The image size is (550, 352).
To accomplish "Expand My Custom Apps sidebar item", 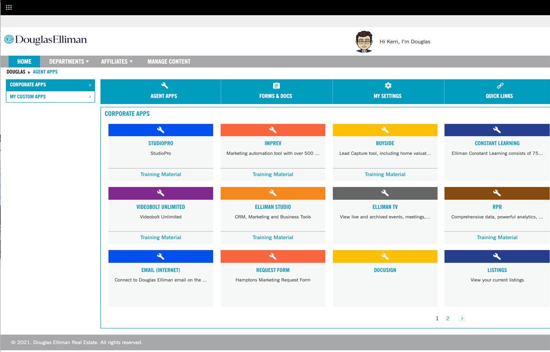I will 51,97.
